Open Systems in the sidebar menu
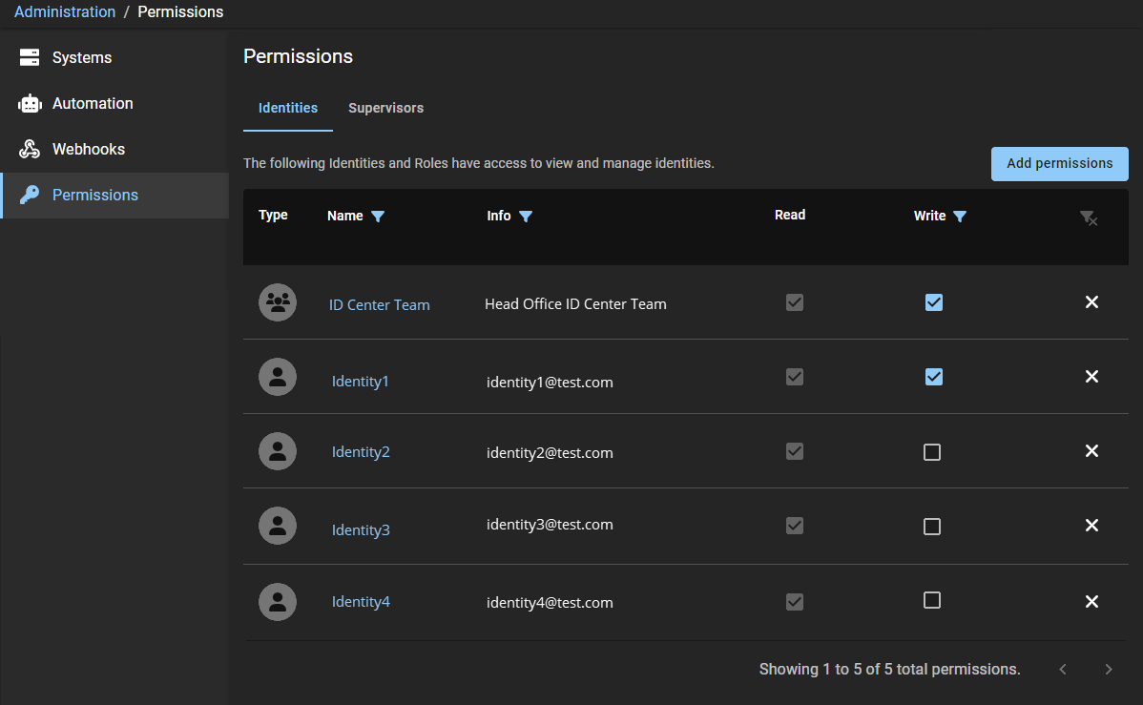The image size is (1143, 705). click(x=115, y=57)
